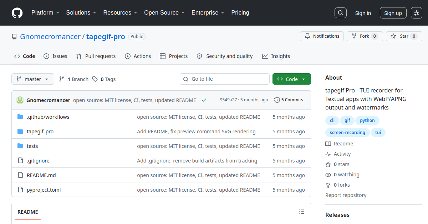Select the README tab heading
The width and height of the screenshot is (428, 224).
[28, 212]
